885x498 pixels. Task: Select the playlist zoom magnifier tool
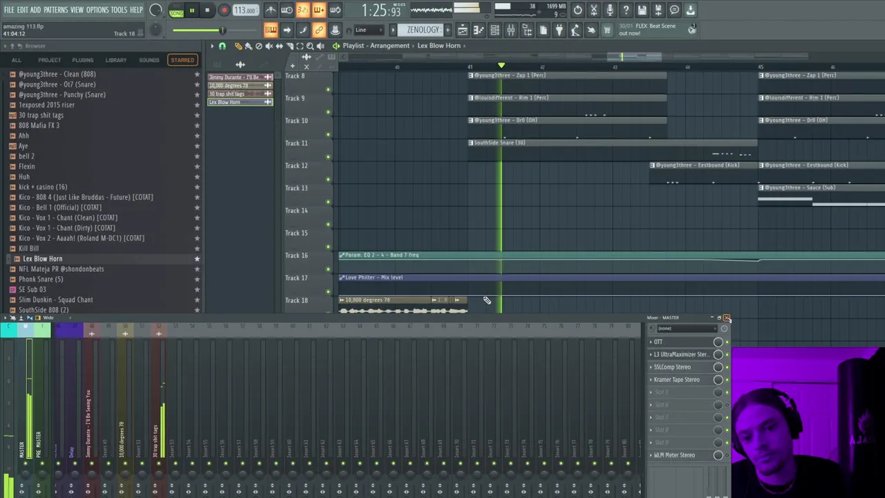[310, 46]
